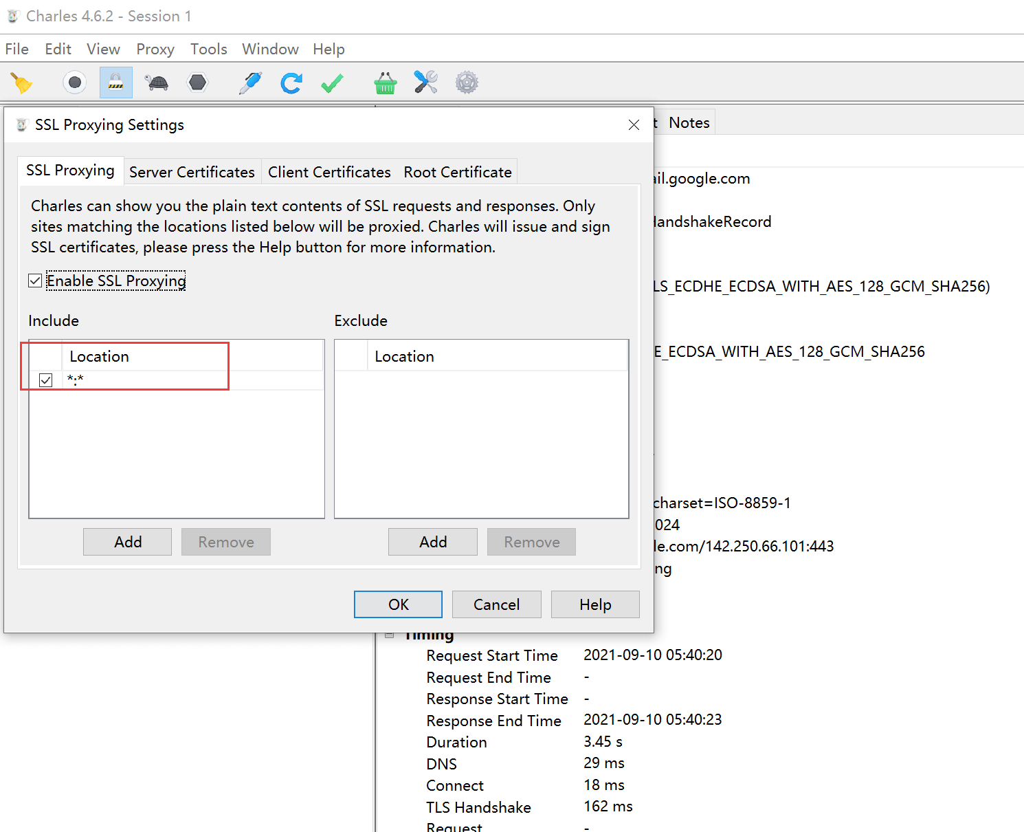The image size is (1024, 832).
Task: Toggle throttling turtle icon
Action: pyautogui.click(x=157, y=83)
